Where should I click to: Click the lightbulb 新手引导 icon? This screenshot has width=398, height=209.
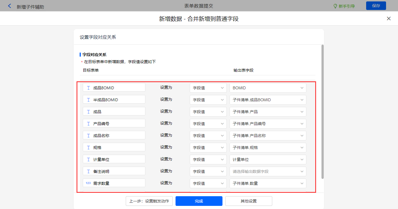(335, 6)
